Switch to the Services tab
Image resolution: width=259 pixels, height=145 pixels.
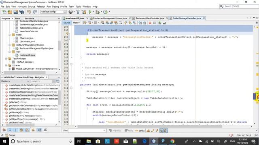pos(30,19)
